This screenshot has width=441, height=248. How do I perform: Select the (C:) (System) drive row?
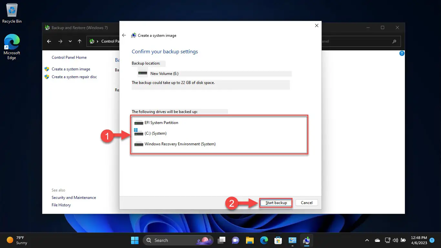[x=219, y=133]
